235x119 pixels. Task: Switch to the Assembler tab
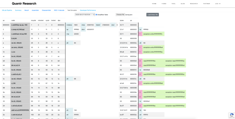(x=35, y=10)
